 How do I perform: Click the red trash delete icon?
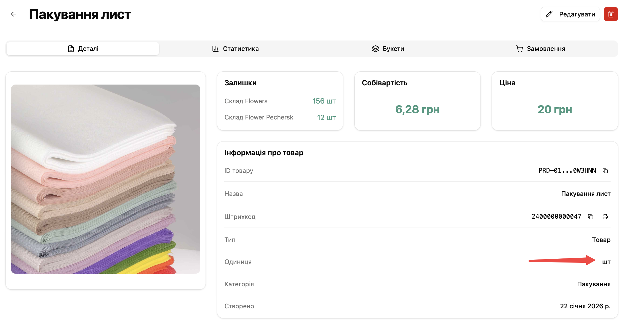(611, 14)
